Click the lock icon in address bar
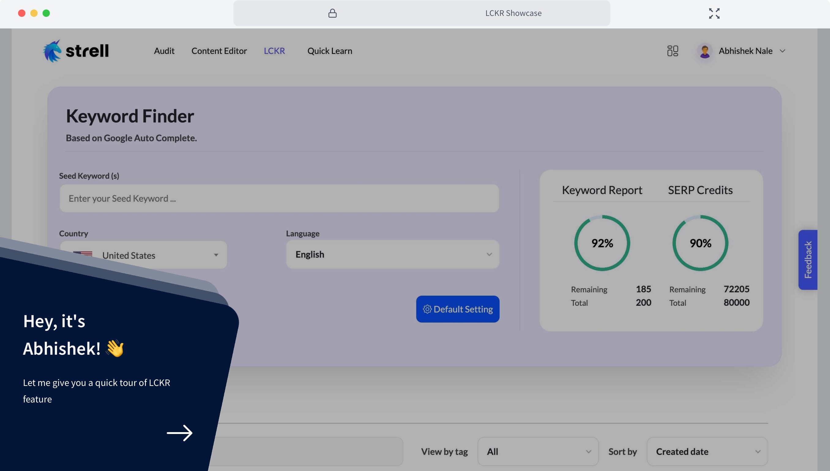This screenshot has height=471, width=830. point(332,13)
